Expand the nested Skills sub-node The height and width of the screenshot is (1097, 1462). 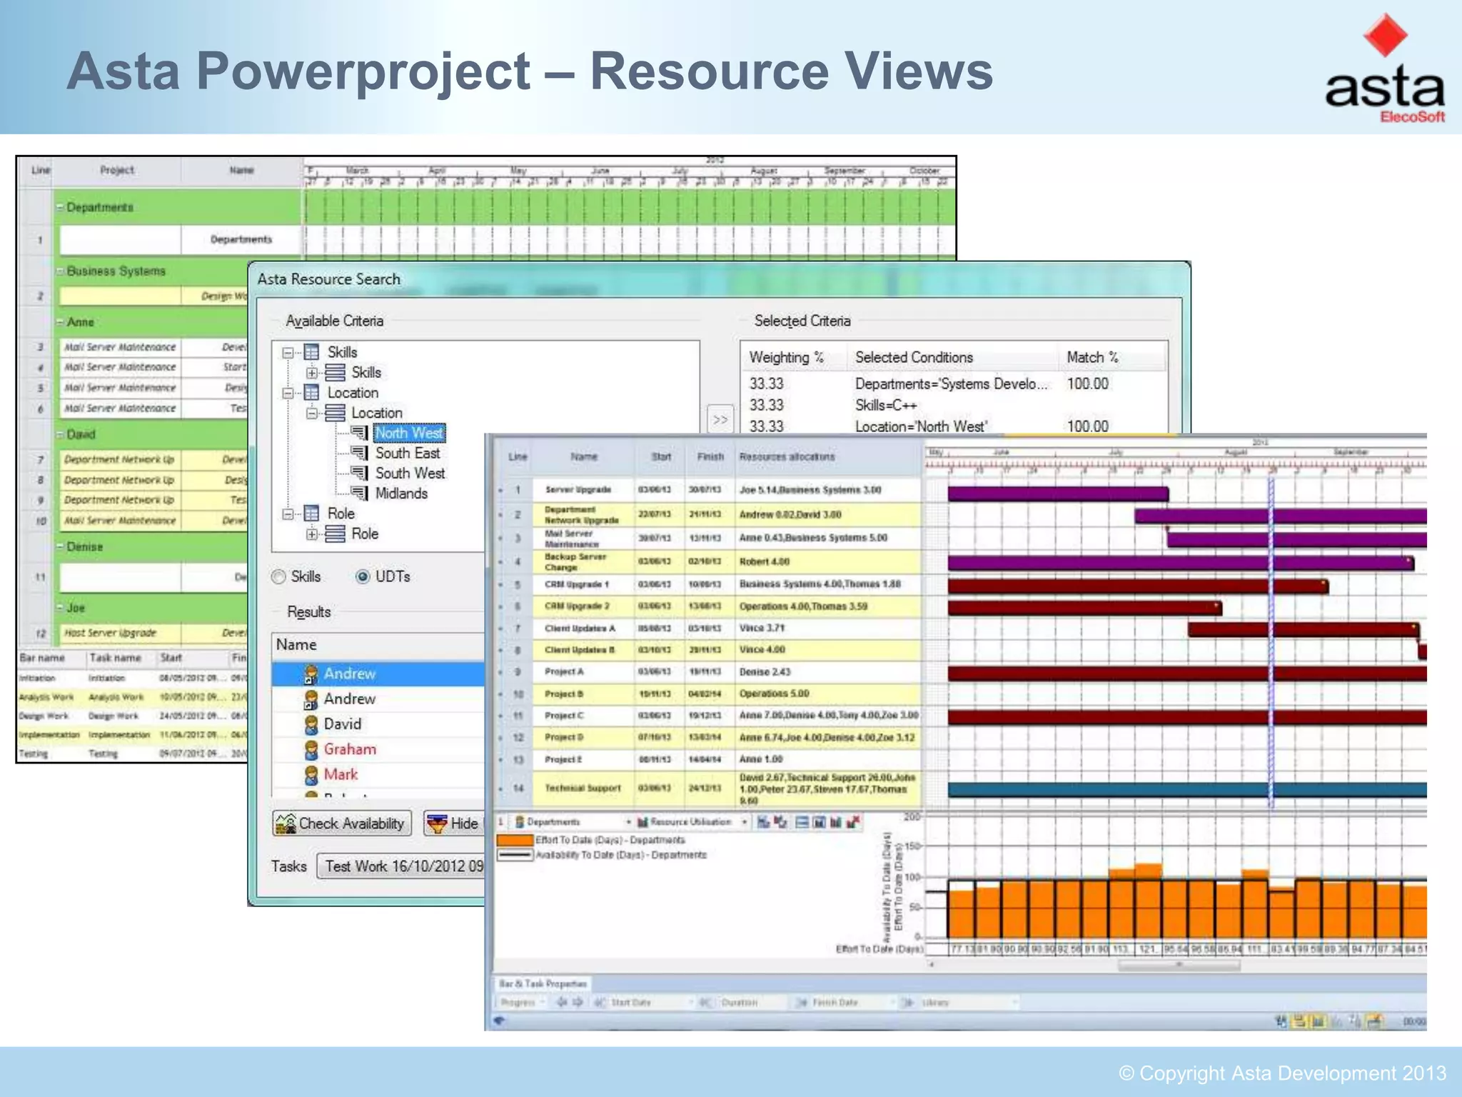pyautogui.click(x=312, y=373)
